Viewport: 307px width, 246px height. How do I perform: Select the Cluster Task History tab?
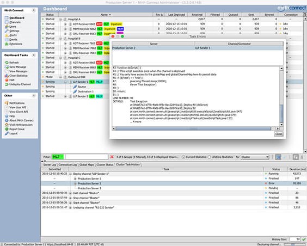click(x=128, y=164)
